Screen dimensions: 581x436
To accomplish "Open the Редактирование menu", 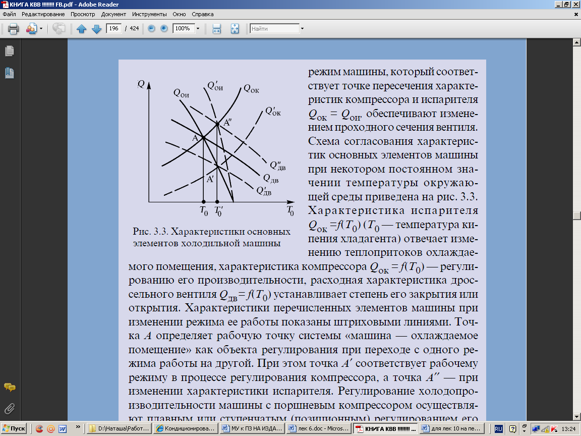I will [43, 14].
